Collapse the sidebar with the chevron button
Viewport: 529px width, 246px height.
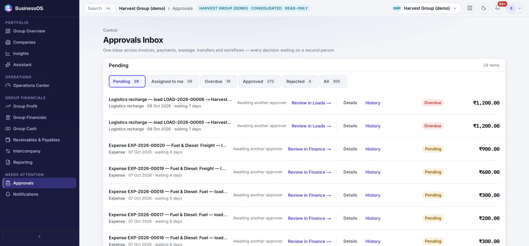pos(40,236)
